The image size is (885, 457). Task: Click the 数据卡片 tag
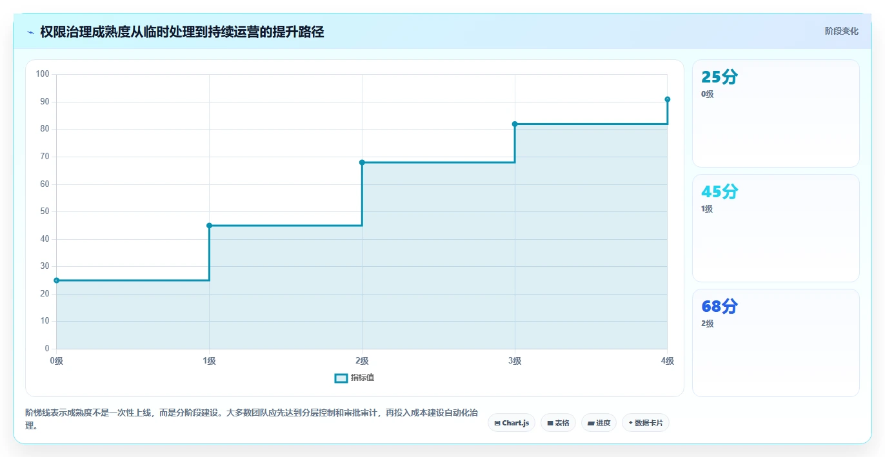646,423
